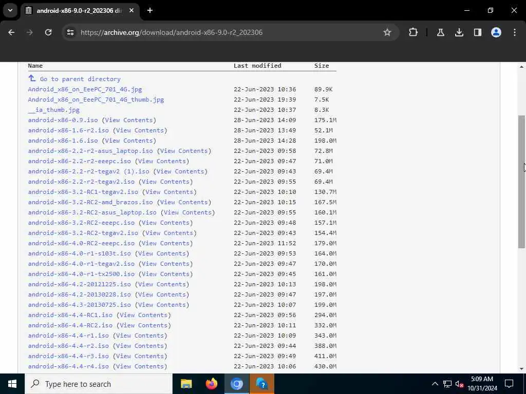View Contents of android-x86-0.9.iso
Viewport: 526px width, 394px height.
tap(129, 120)
